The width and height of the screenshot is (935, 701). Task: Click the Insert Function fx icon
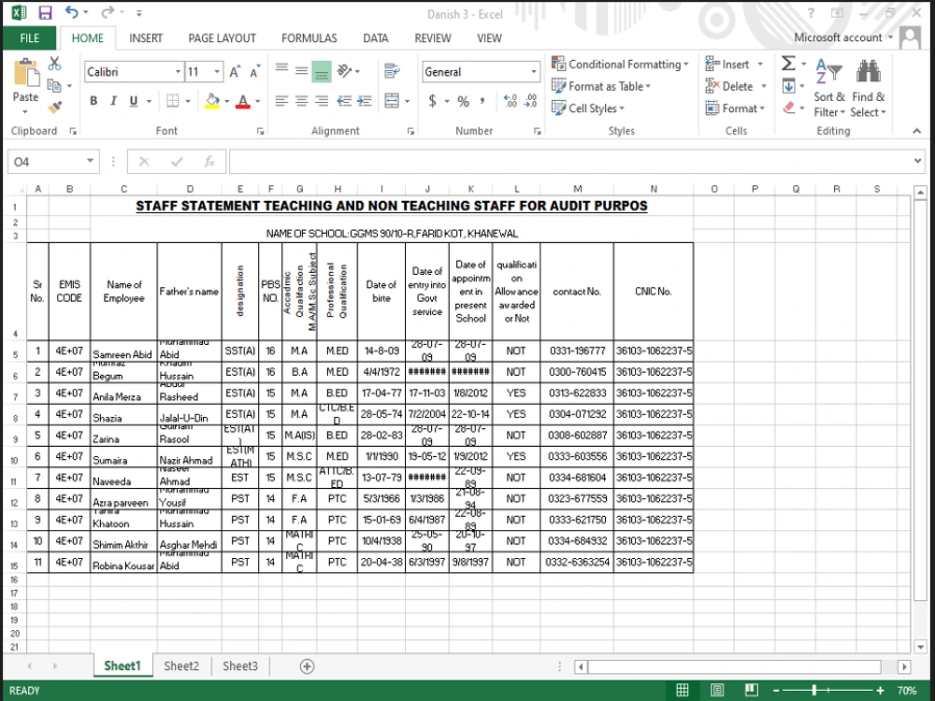[209, 161]
